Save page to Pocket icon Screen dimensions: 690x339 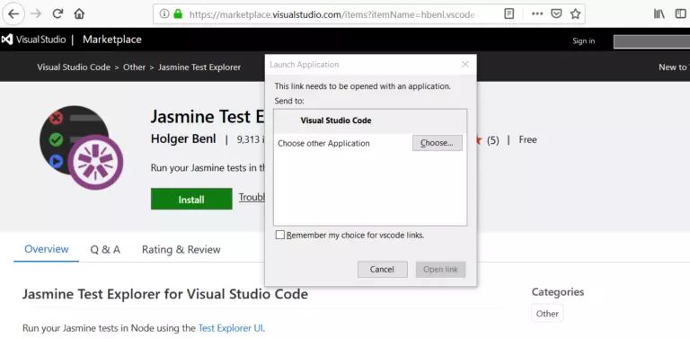(556, 13)
